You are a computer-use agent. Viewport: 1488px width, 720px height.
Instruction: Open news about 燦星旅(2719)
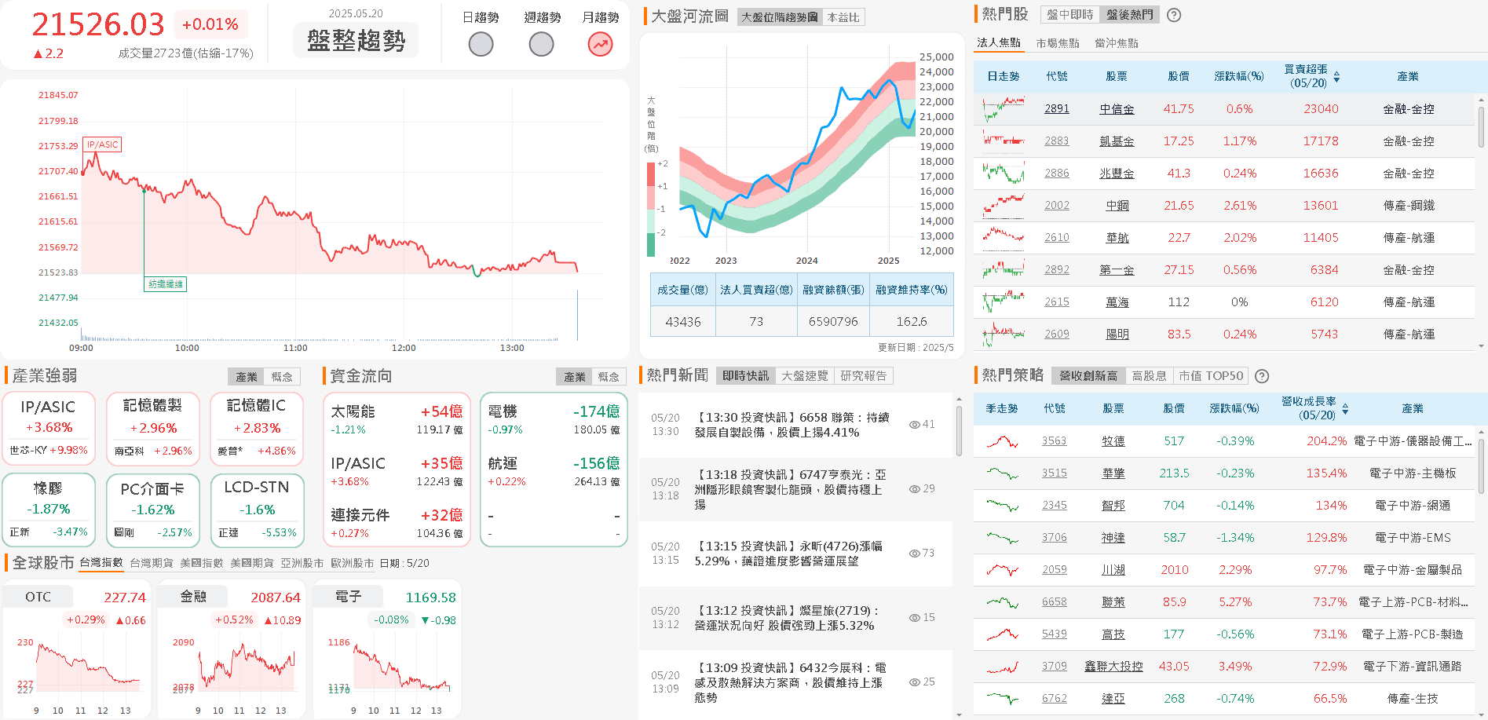pyautogui.click(x=786, y=618)
